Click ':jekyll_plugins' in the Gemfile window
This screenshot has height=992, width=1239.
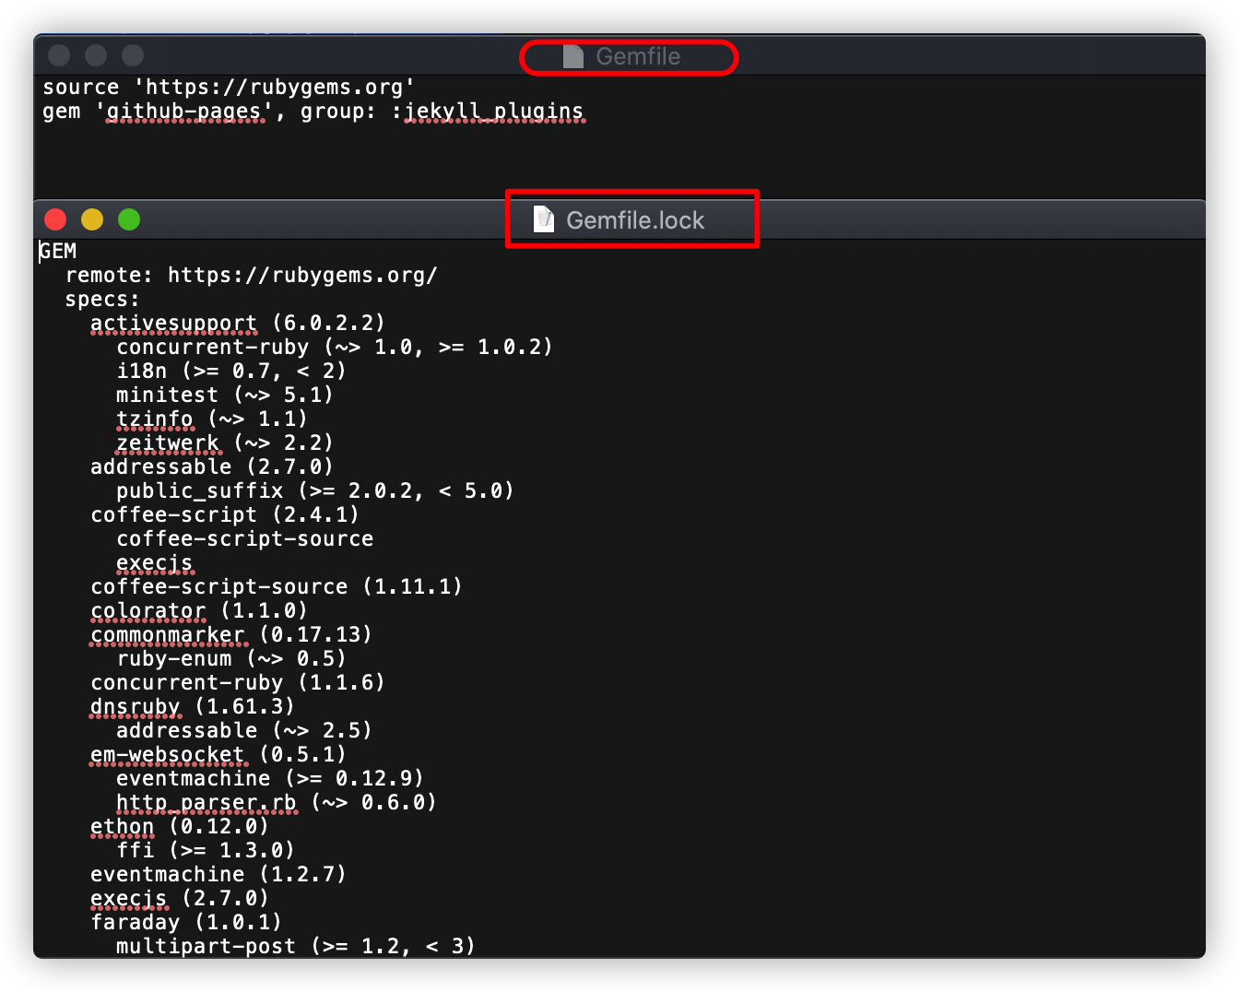coord(488,112)
